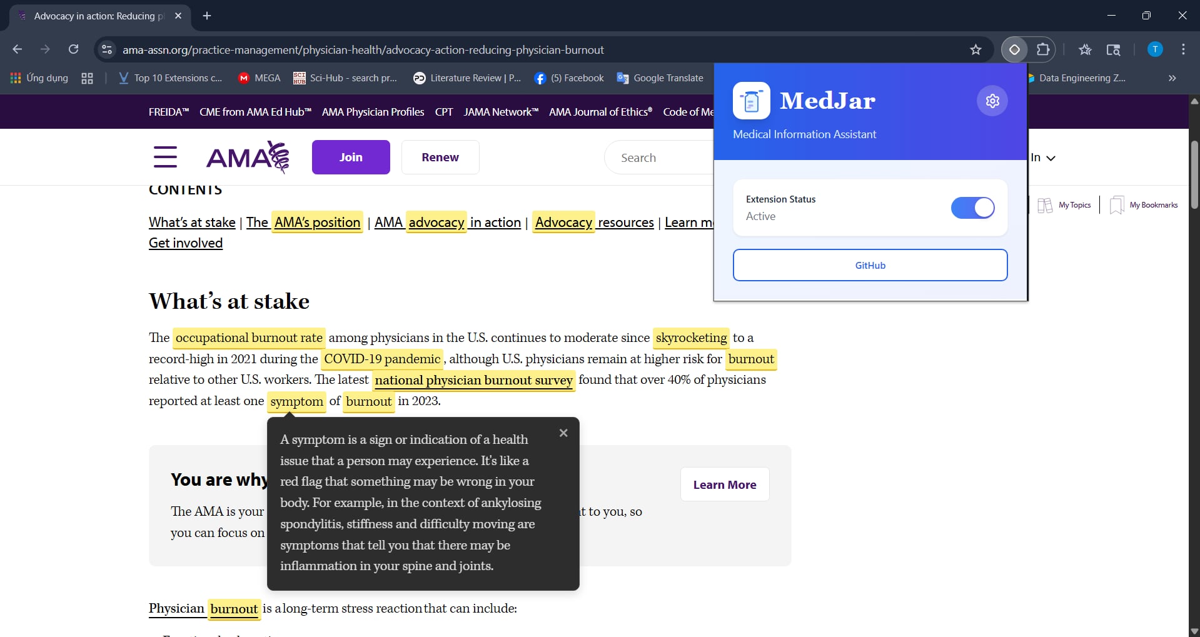This screenshot has width=1200, height=637.
Task: Jump to Get involved section
Action: tap(186, 243)
